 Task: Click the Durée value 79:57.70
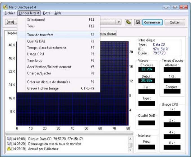point(159,53)
